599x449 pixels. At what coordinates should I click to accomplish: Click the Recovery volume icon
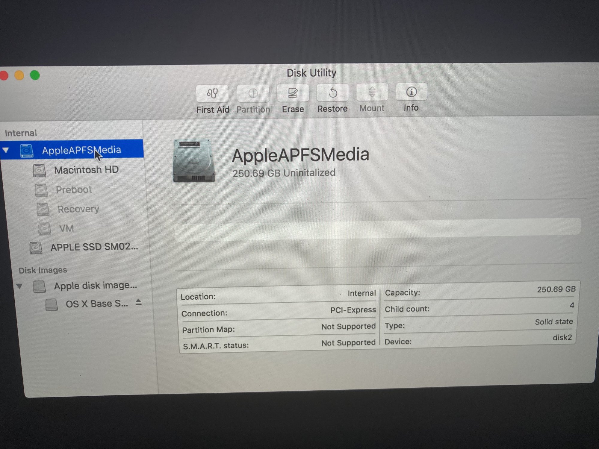[43, 210]
